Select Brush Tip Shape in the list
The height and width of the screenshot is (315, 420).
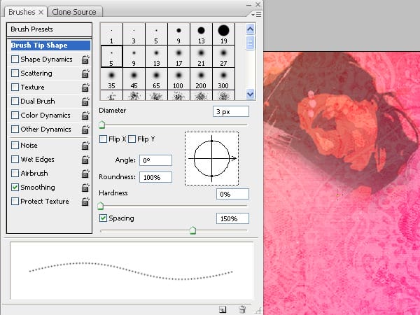pyautogui.click(x=50, y=45)
